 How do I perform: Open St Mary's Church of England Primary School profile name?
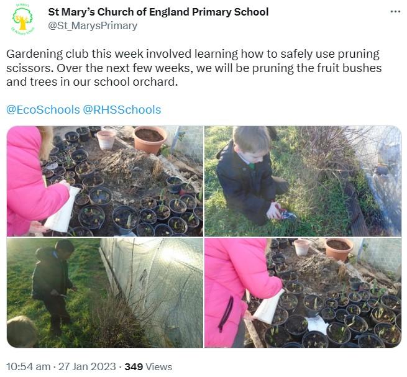[158, 12]
